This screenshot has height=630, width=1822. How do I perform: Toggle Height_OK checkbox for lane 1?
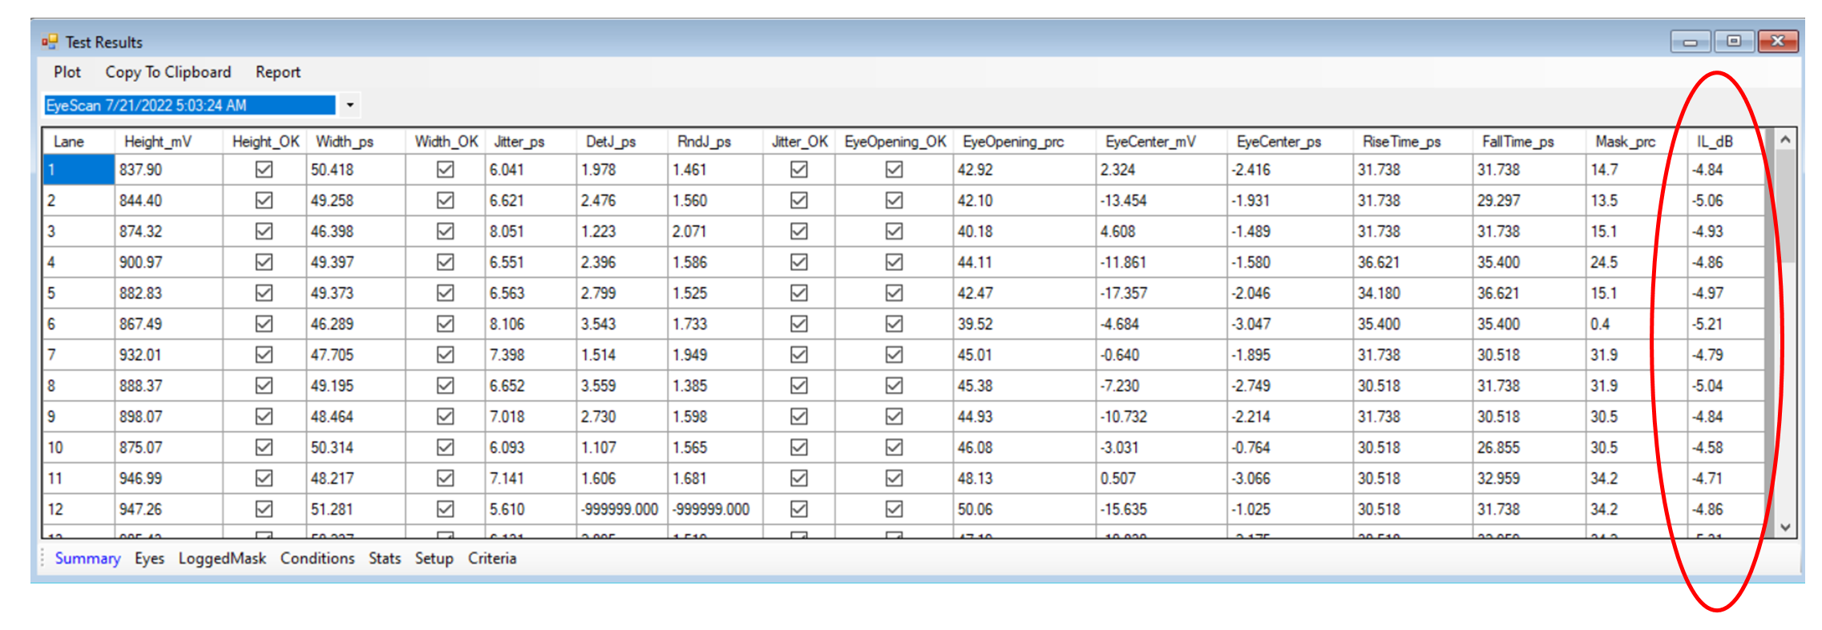coord(264,170)
